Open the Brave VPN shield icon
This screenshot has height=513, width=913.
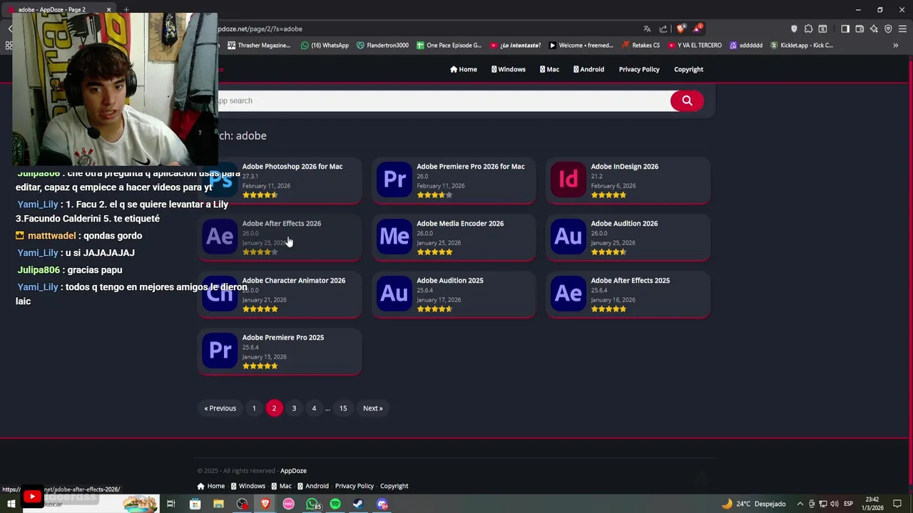coord(888,28)
